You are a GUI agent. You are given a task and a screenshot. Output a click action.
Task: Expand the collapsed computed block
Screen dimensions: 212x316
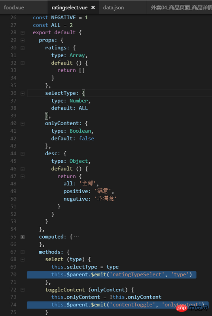tap(23, 237)
